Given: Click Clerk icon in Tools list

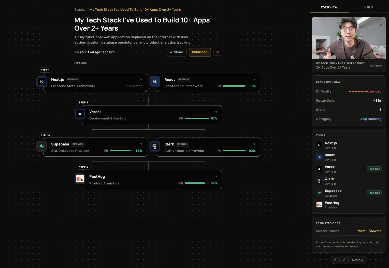Looking at the screenshot, I should (319, 181).
